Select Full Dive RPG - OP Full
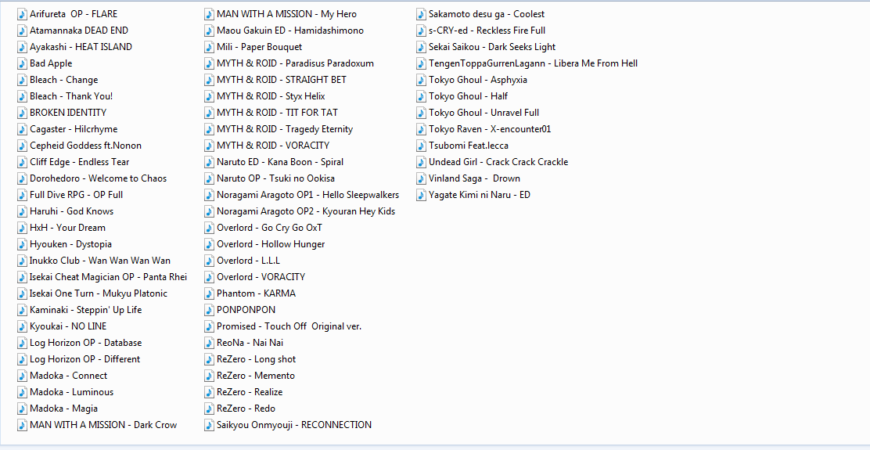 pos(77,195)
